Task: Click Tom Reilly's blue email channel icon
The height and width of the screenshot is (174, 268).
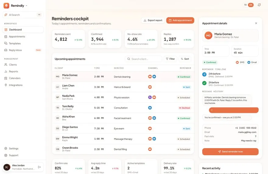Action: point(150,108)
